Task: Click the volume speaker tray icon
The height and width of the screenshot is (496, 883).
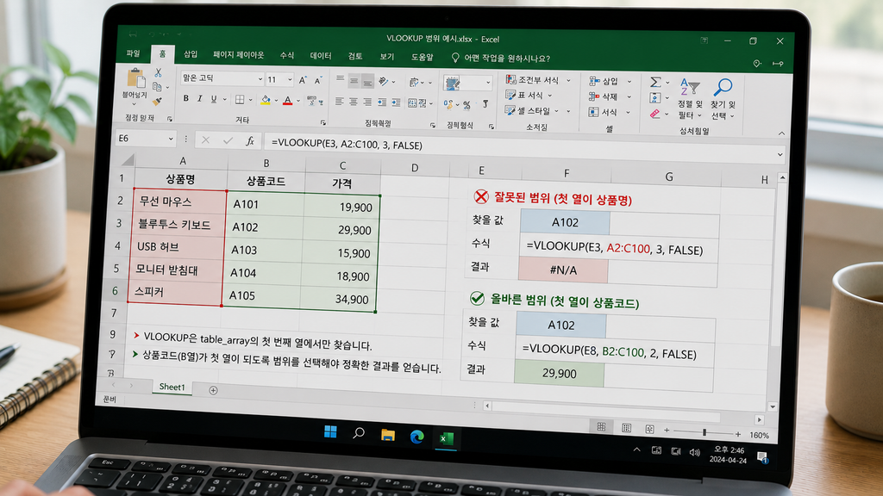Action: tap(695, 453)
